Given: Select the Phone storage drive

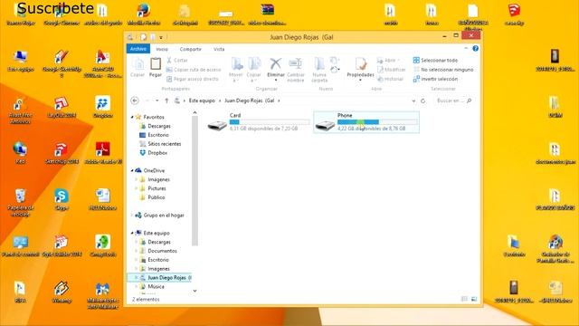Looking at the screenshot, I should [366, 122].
